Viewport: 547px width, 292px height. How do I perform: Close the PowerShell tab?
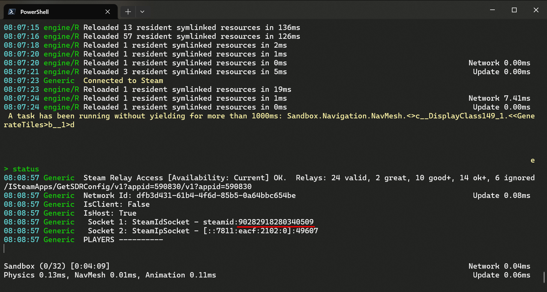click(x=108, y=12)
